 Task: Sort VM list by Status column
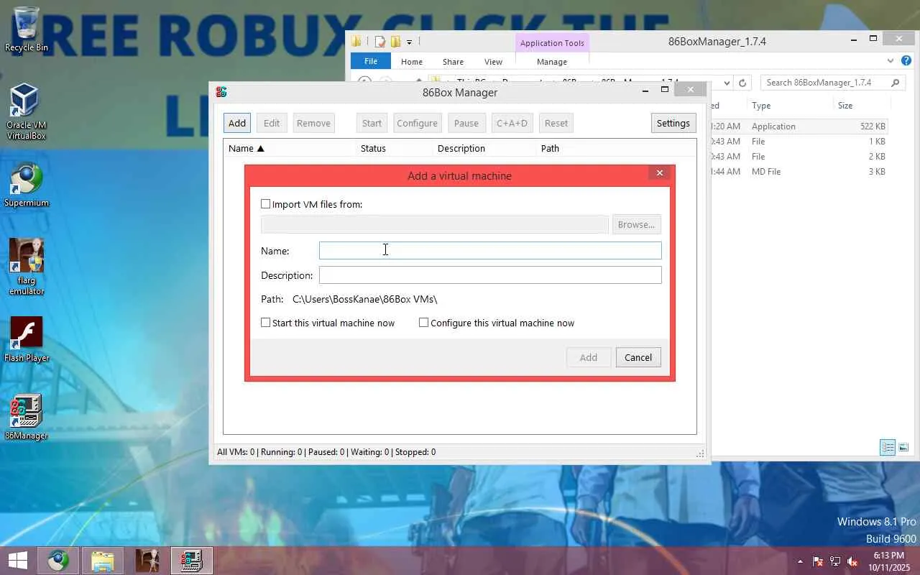coord(394,148)
